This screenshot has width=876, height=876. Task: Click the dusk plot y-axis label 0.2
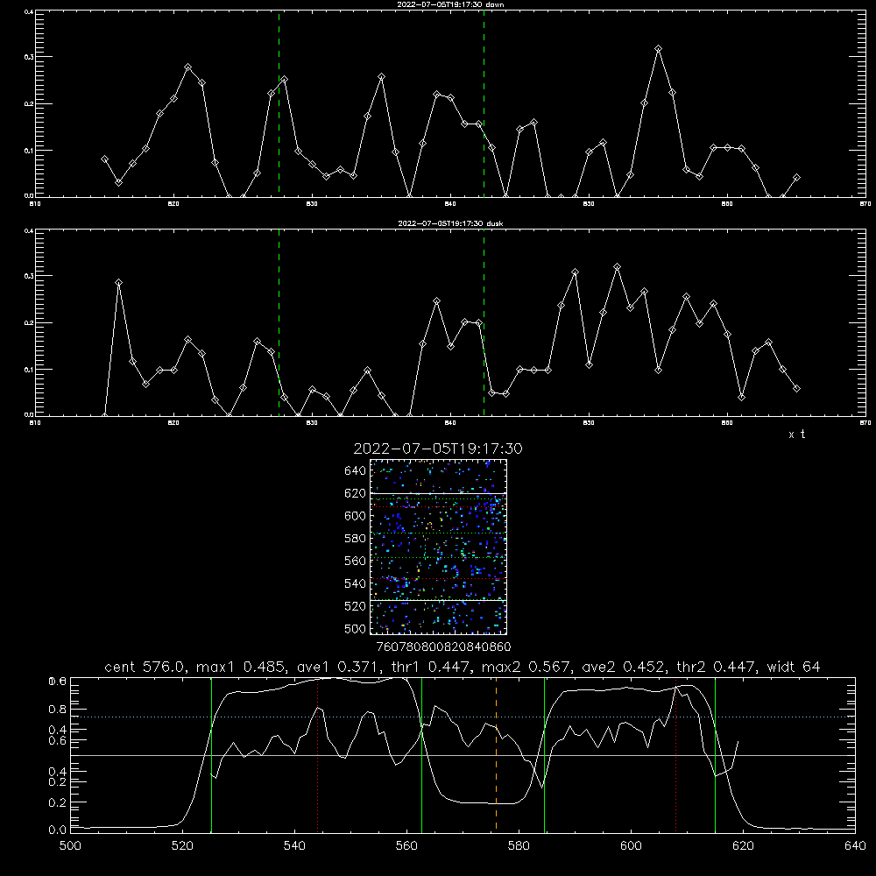29,323
